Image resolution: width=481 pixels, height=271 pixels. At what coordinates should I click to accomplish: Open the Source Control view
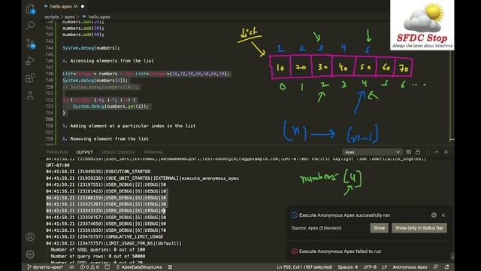(x=30, y=44)
